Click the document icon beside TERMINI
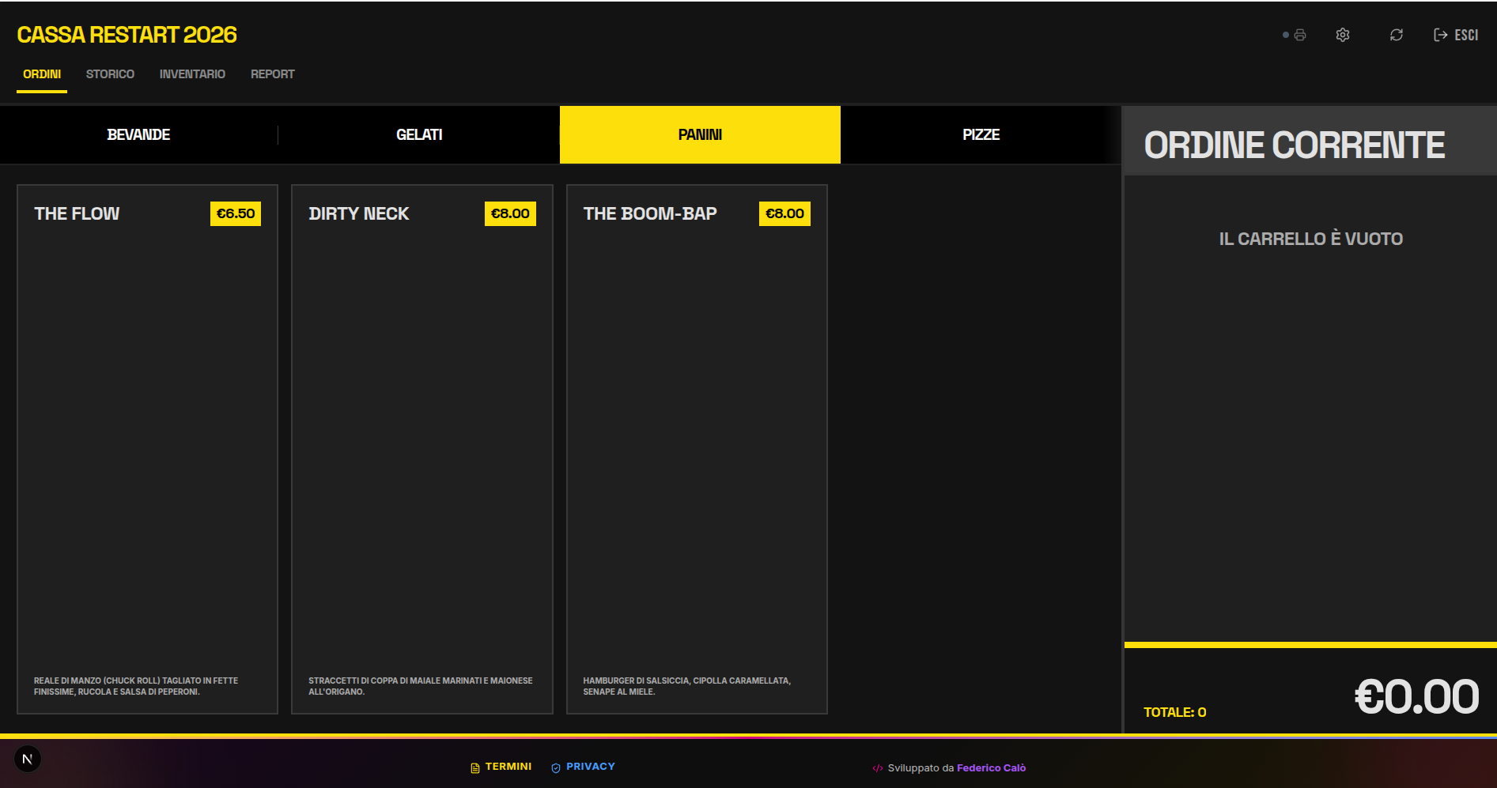The height and width of the screenshot is (788, 1497). [475, 767]
